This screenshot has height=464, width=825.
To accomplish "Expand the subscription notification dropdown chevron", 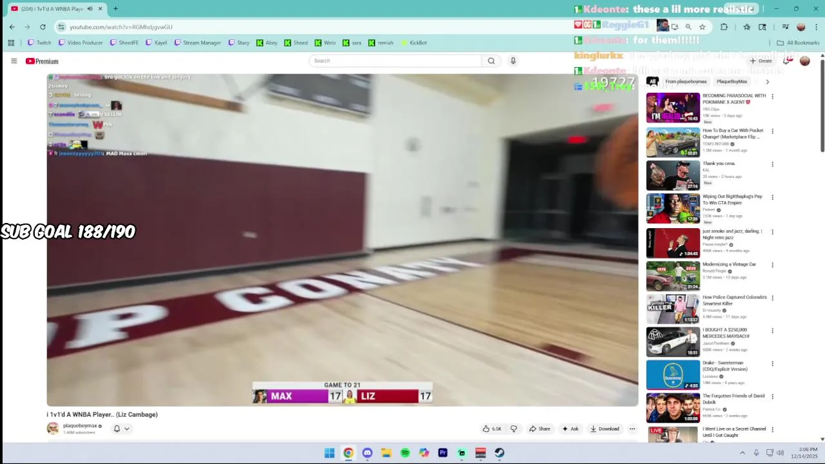I will (127, 429).
